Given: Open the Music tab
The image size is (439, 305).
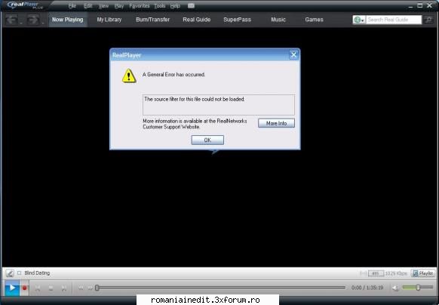Looking at the screenshot, I should click(278, 20).
